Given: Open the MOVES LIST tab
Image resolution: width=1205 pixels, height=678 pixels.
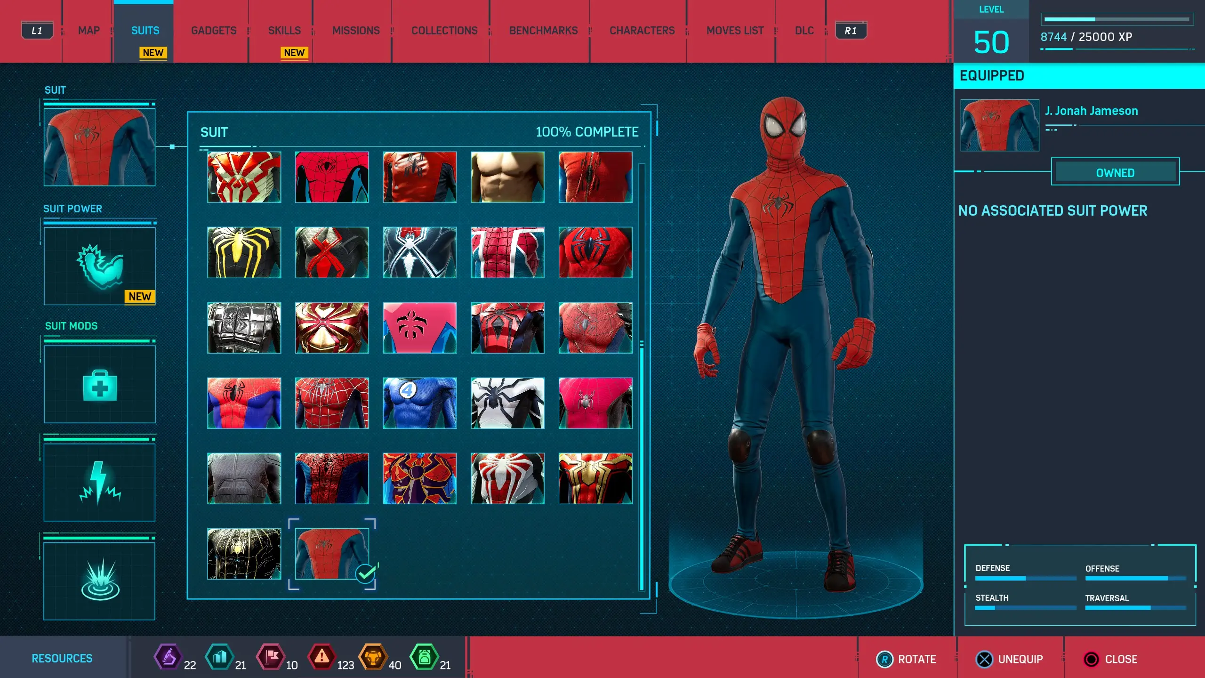Looking at the screenshot, I should point(735,31).
